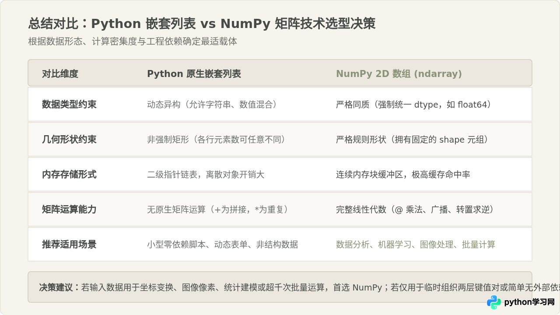560x315 pixels.
Task: Click the title 总结对比：Python 嵌套列表 vs NumPy
Action: pos(202,24)
